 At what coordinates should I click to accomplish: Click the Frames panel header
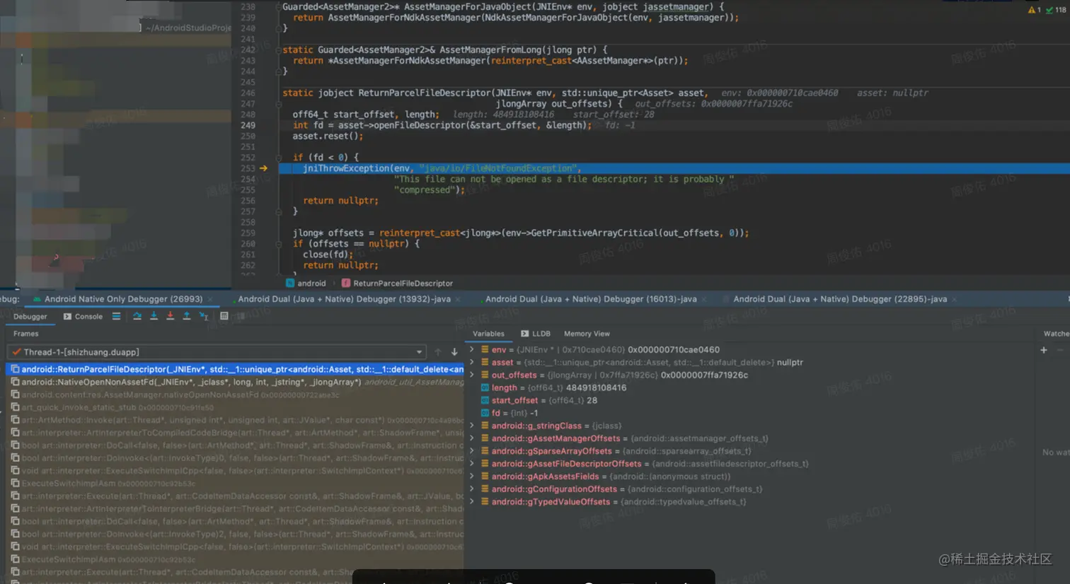26,334
